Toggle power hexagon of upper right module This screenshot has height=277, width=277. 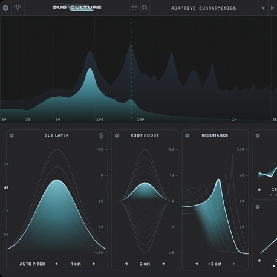[258, 135]
